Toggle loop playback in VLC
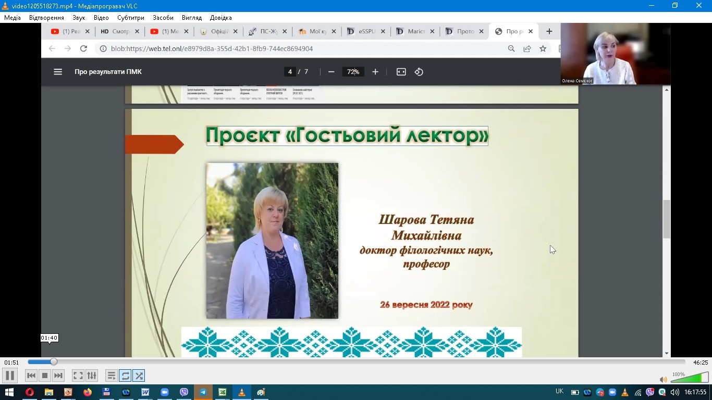Image resolution: width=712 pixels, height=400 pixels. click(x=125, y=375)
